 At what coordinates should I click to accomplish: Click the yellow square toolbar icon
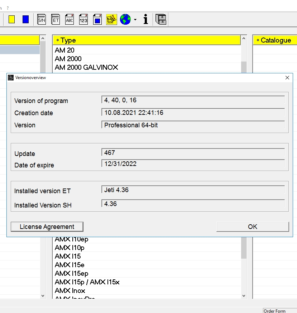pos(11,19)
